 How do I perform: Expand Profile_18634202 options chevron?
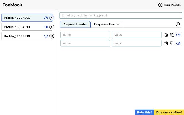(52, 18)
